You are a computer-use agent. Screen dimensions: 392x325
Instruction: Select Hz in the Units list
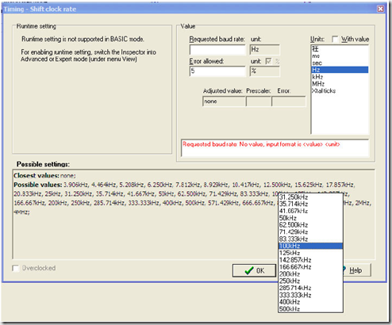pos(340,70)
